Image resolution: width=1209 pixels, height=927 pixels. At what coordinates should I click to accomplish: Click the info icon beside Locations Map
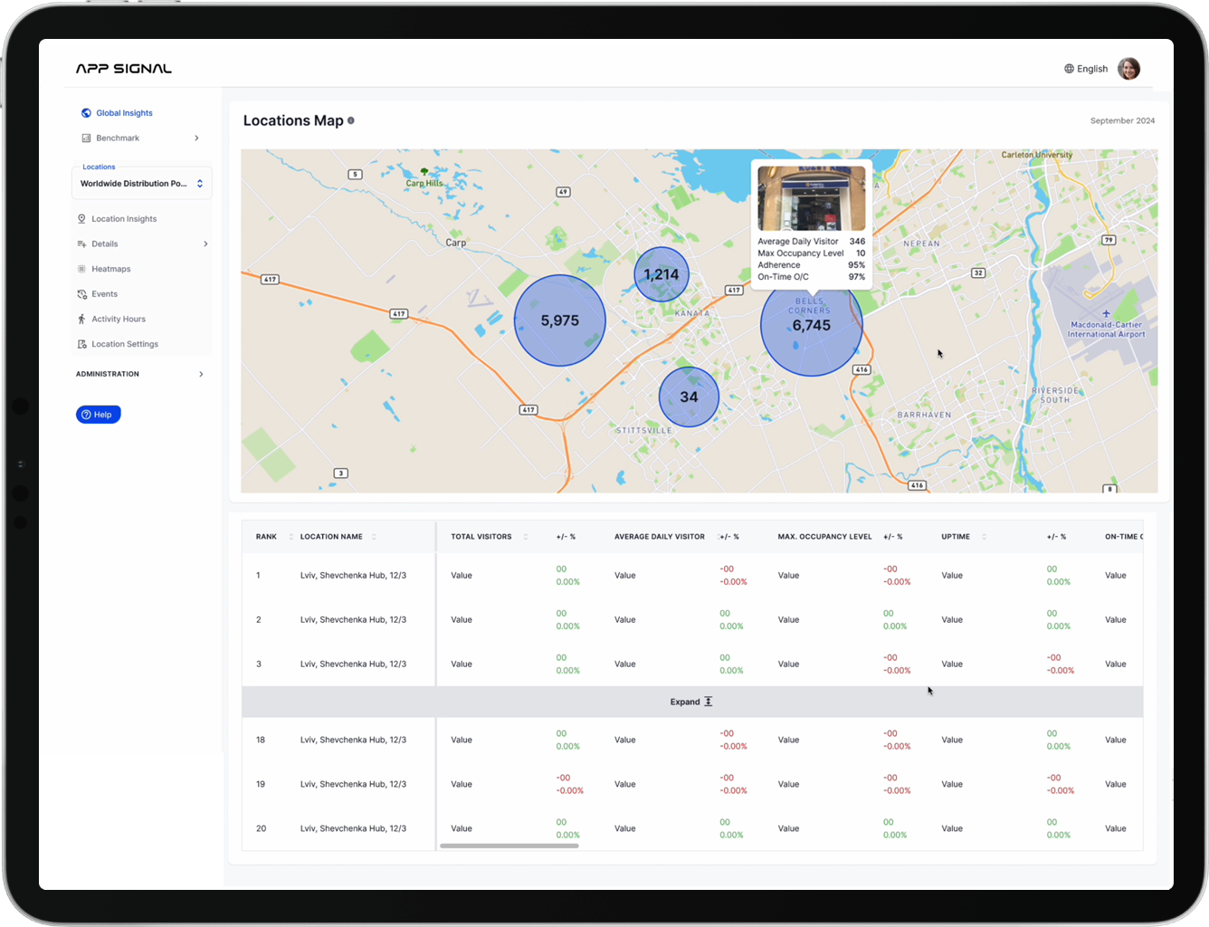[351, 120]
